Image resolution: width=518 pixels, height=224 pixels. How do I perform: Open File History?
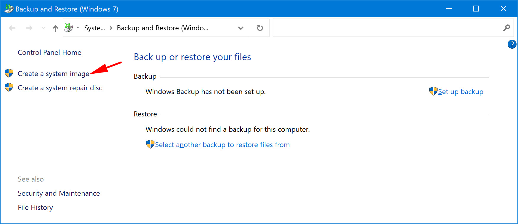pos(35,207)
